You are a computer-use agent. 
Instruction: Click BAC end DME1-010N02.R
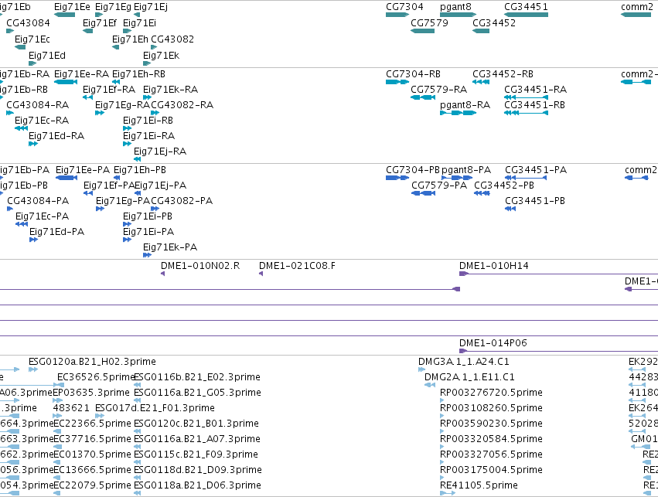200,266
